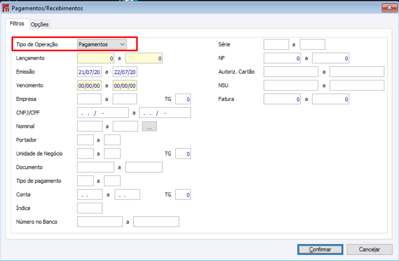Click the Vencimento end date field
The width and height of the screenshot is (399, 261).
pos(125,85)
